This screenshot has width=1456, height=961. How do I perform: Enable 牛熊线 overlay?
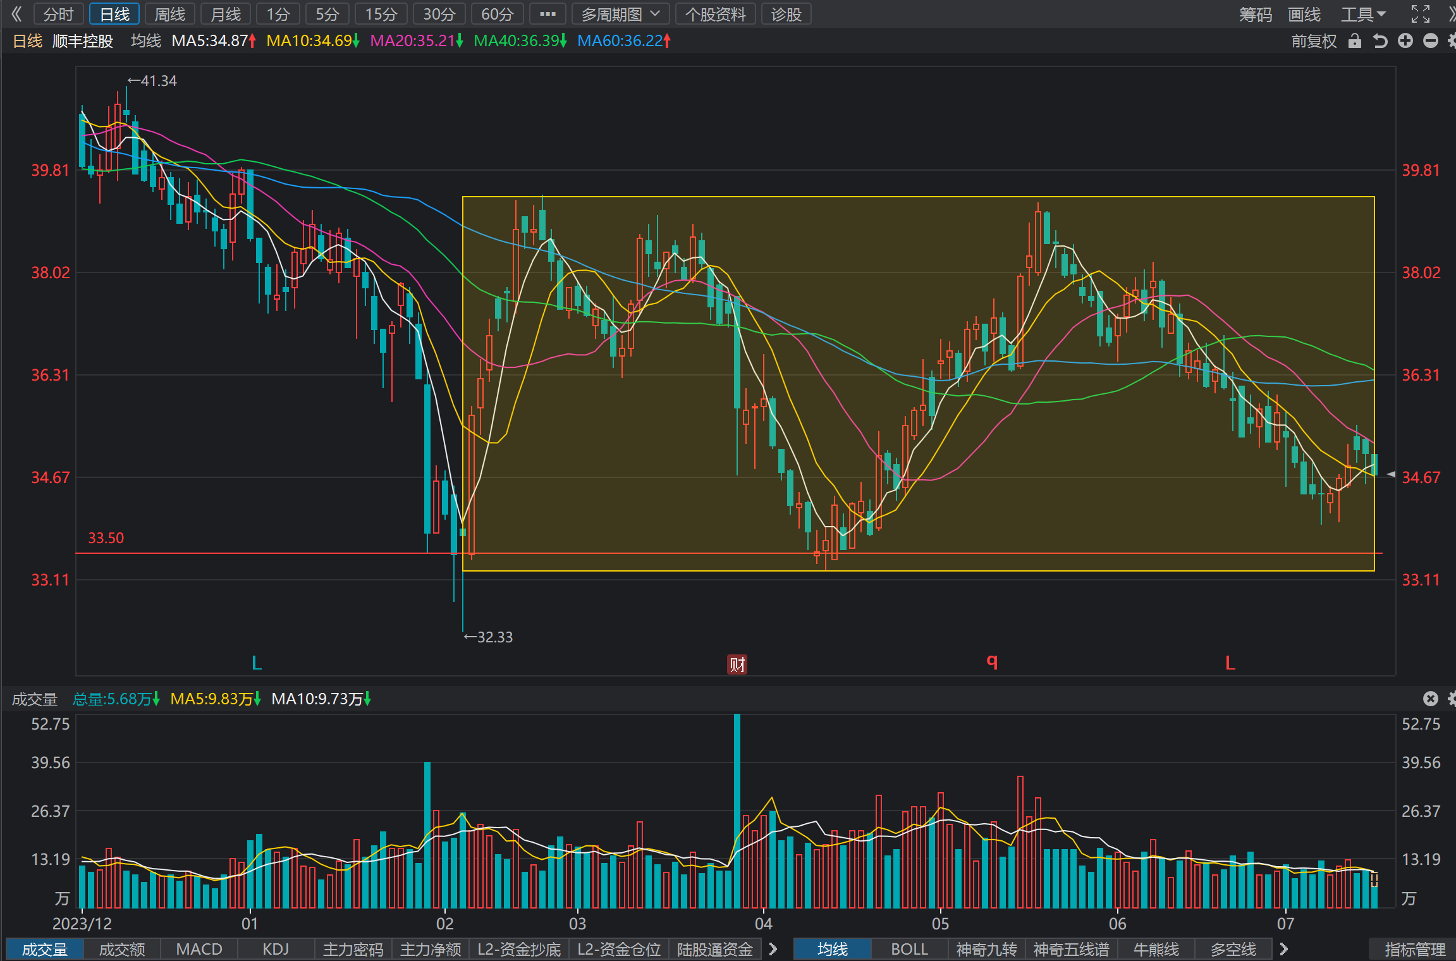point(1156,949)
